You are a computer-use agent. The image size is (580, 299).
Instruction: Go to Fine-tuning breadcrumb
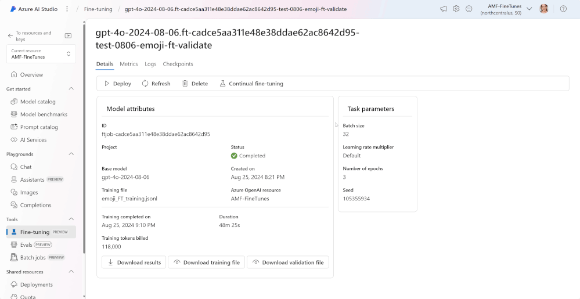[98, 9]
